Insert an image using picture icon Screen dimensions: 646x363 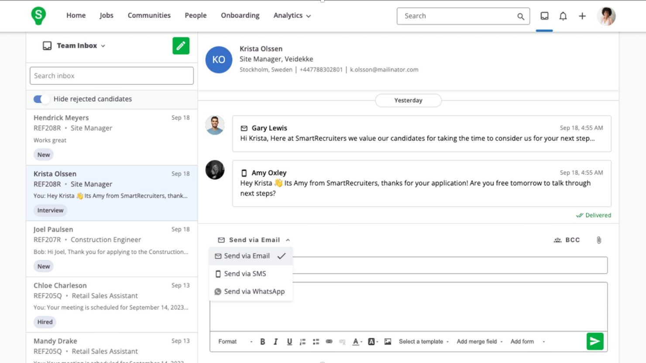(x=388, y=342)
